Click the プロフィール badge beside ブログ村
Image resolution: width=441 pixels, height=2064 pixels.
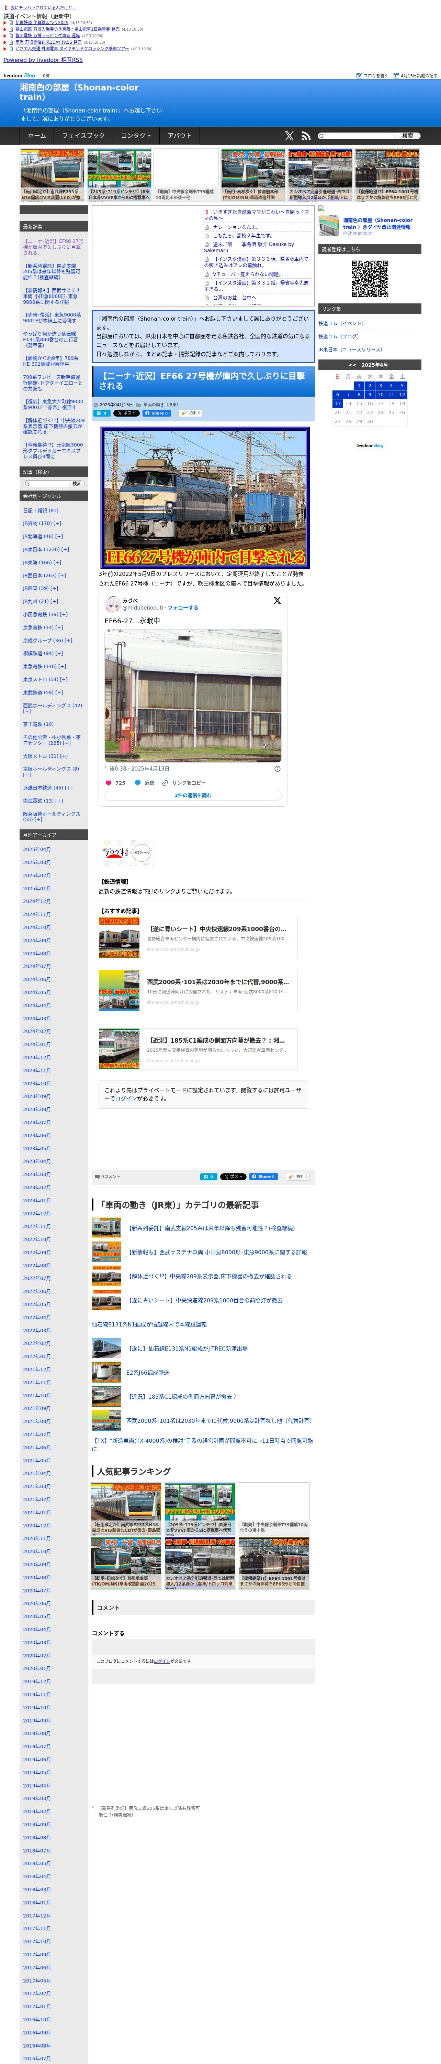141,852
